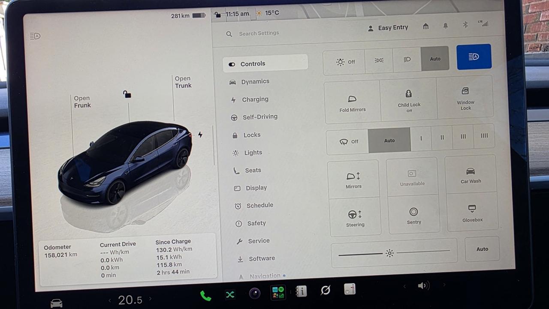
Task: Open Steering wheel adjustment
Action: (x=355, y=217)
